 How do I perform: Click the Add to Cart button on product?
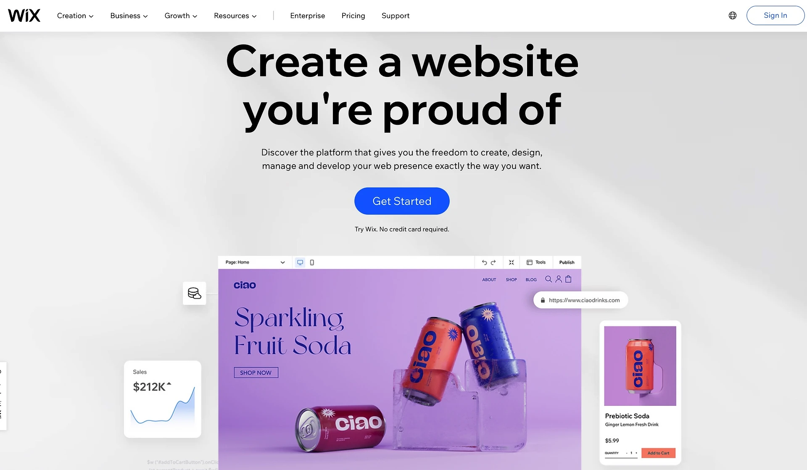point(658,453)
